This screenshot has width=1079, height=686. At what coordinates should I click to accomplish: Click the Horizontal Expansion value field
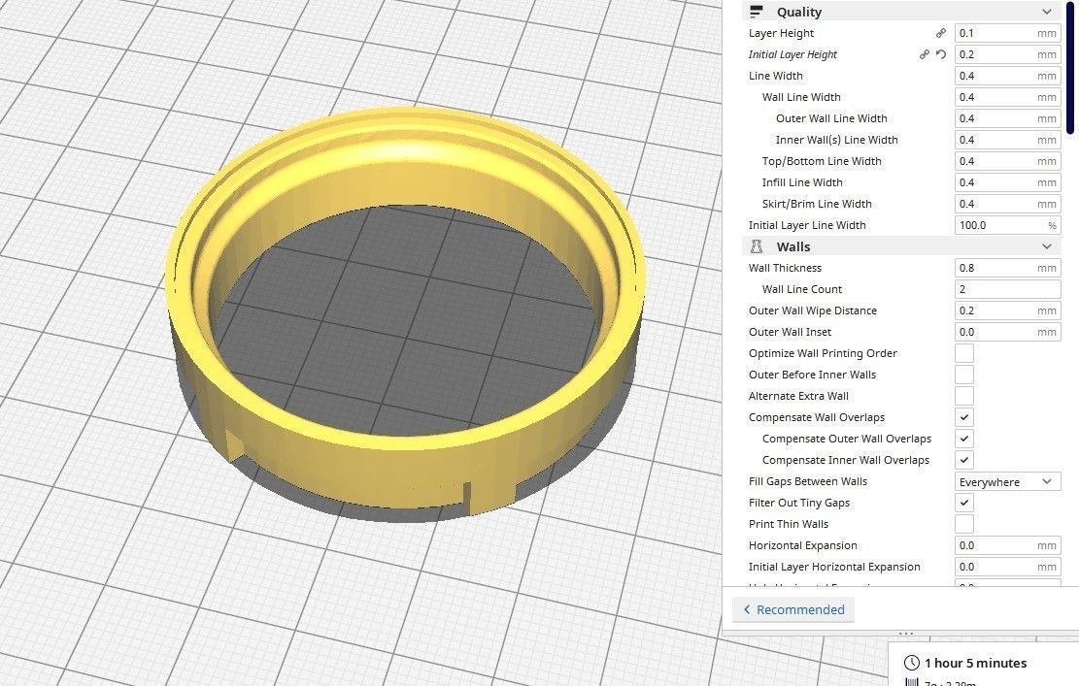(x=1007, y=545)
